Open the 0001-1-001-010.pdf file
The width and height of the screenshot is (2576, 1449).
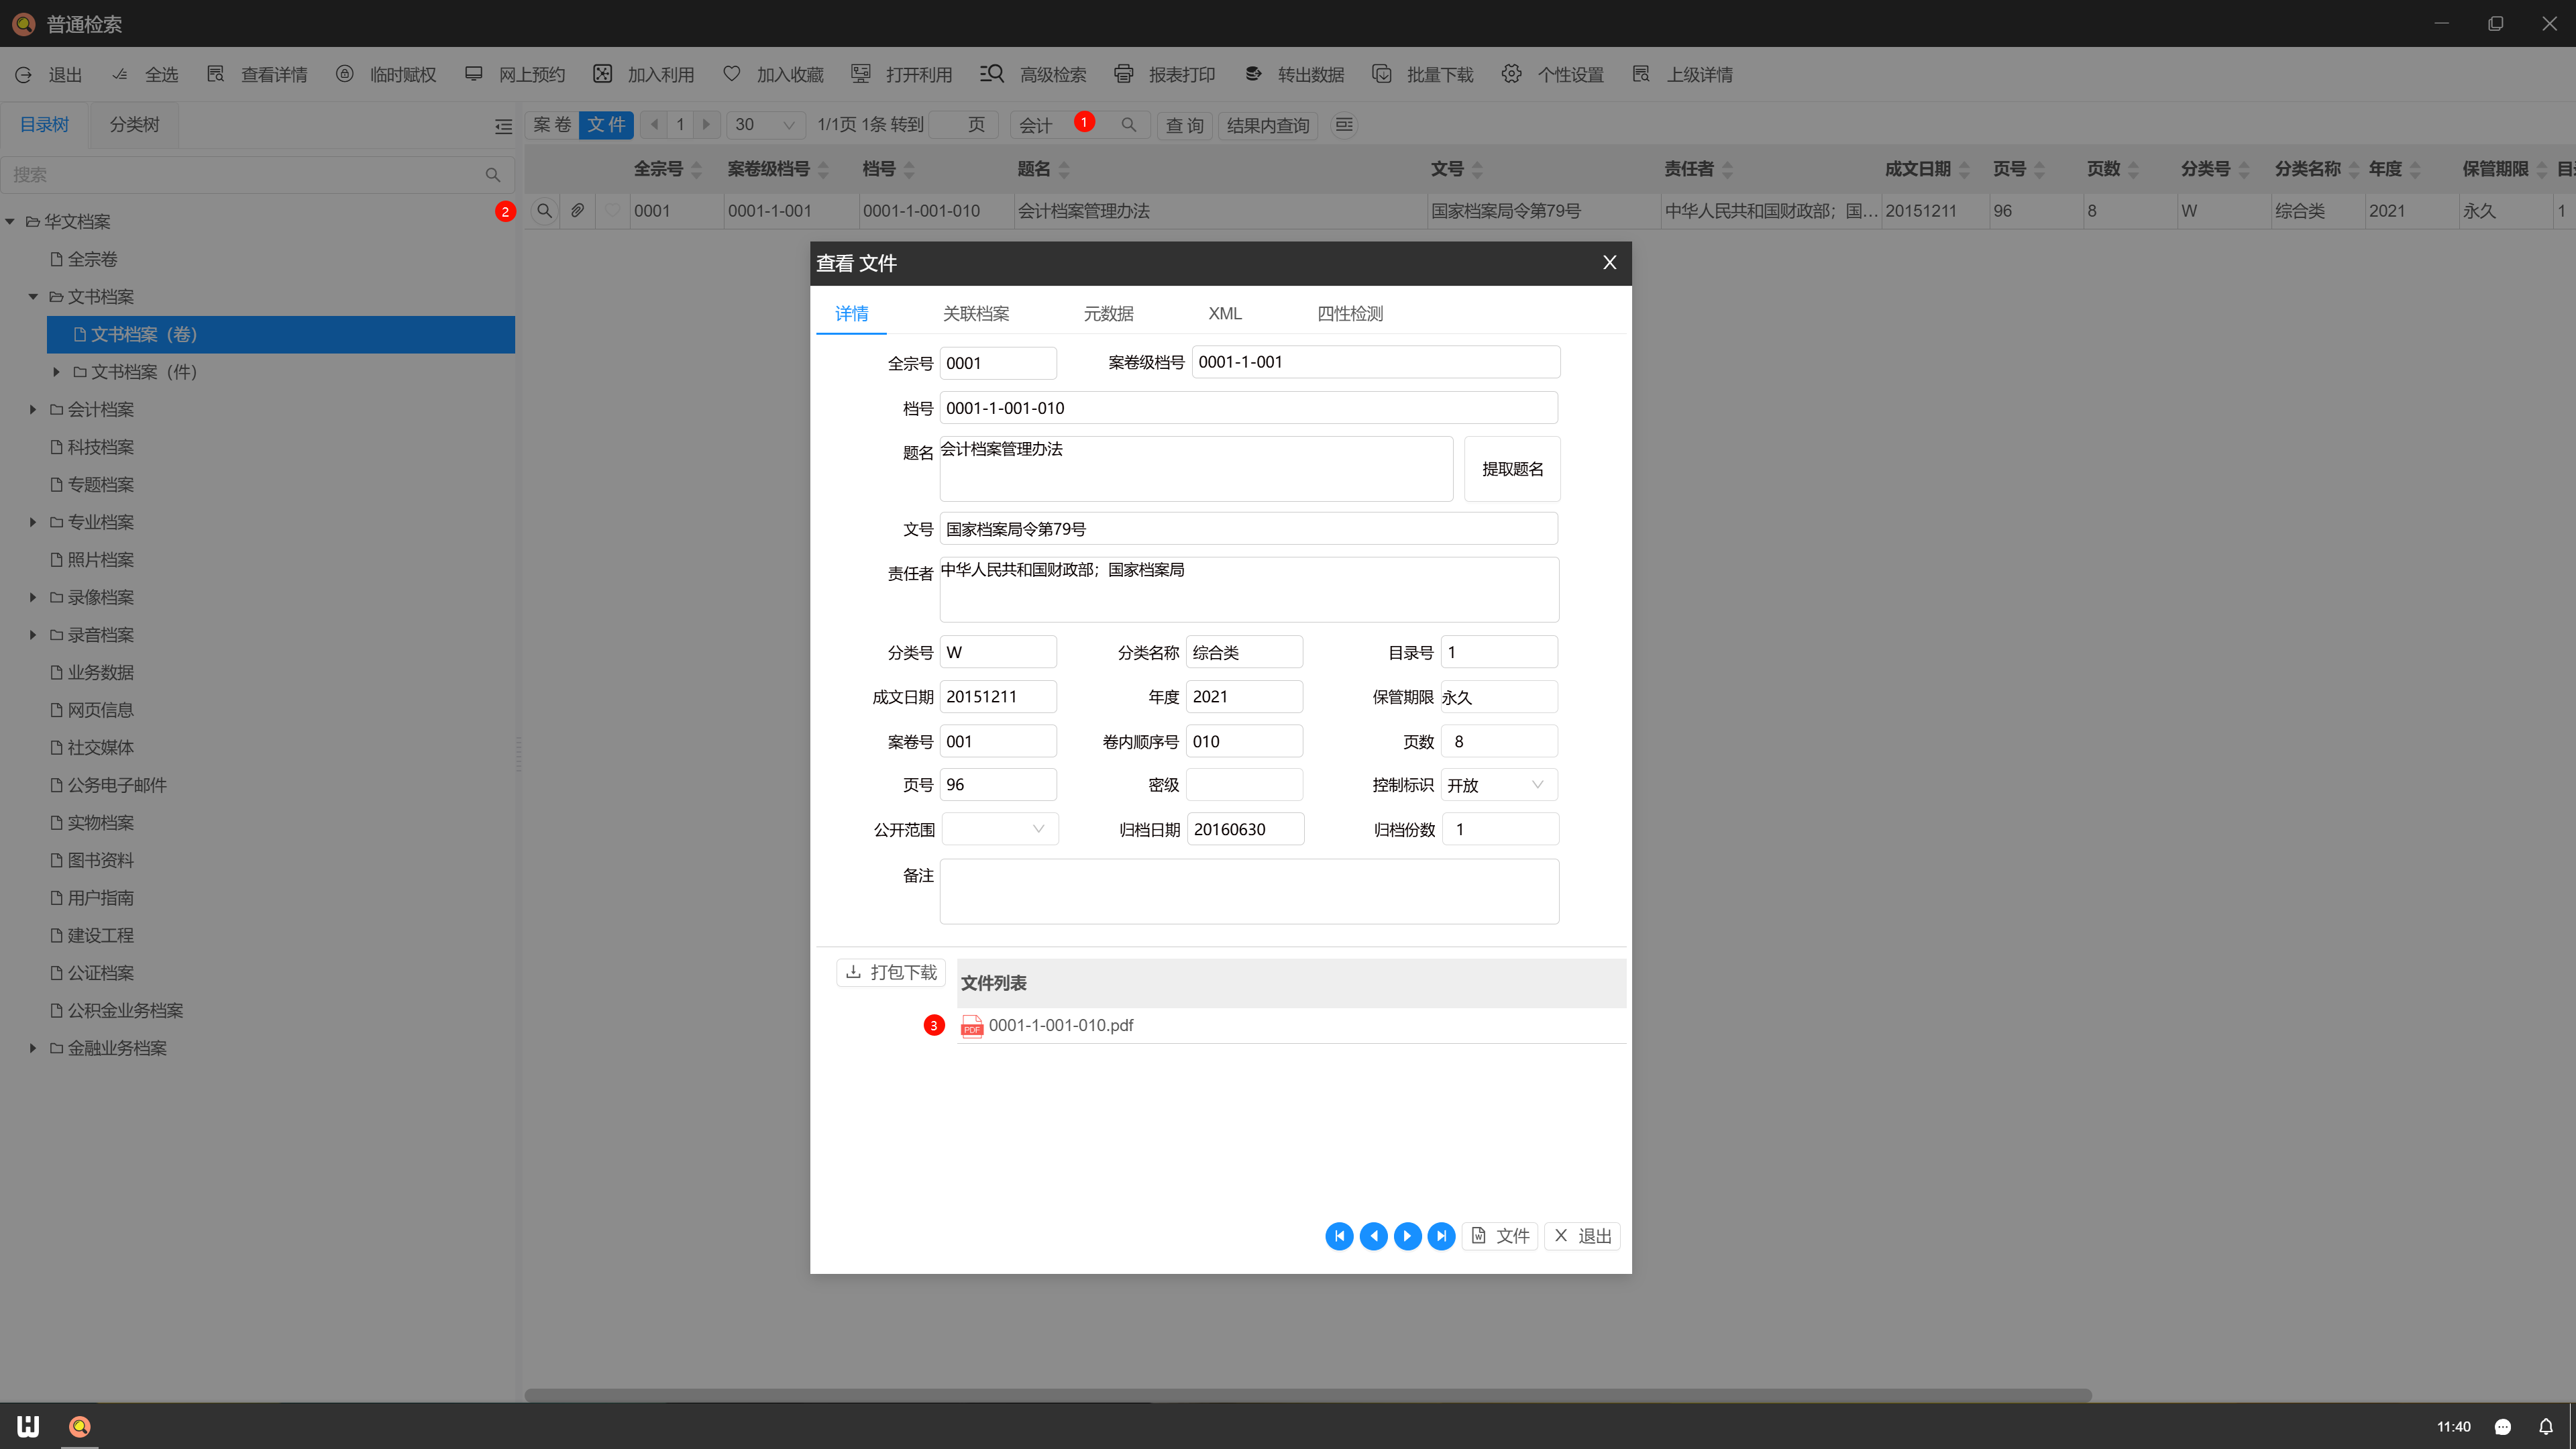click(1060, 1025)
